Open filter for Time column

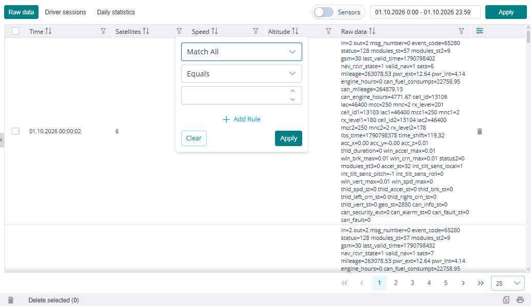(103, 31)
